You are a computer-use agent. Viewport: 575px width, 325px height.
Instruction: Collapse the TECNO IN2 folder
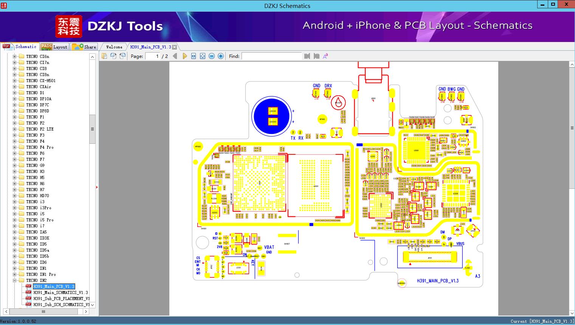[14, 280]
